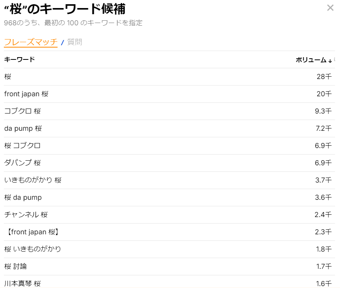Click the 桜 コブクロ keyword row
Viewport: 340px width, 288px height.
click(21, 146)
